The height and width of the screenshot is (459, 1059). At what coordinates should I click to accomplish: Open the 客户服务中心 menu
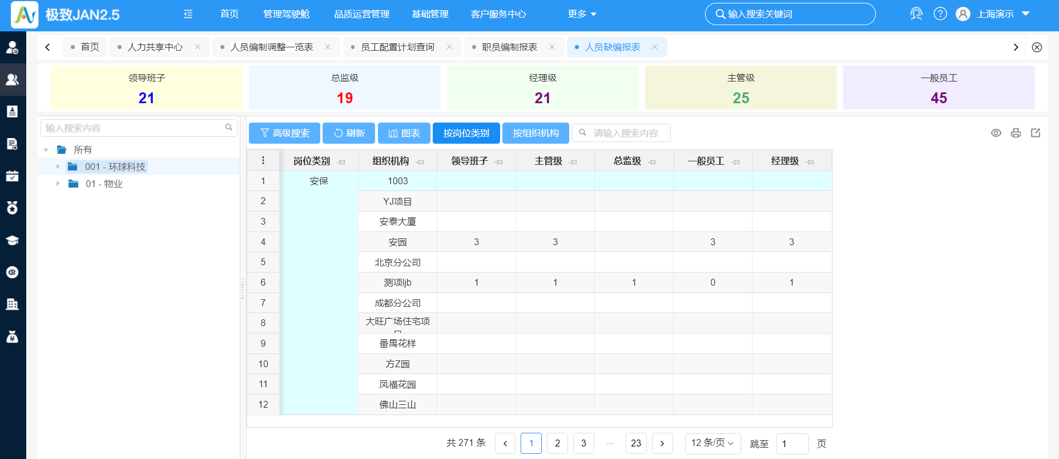[x=498, y=14]
